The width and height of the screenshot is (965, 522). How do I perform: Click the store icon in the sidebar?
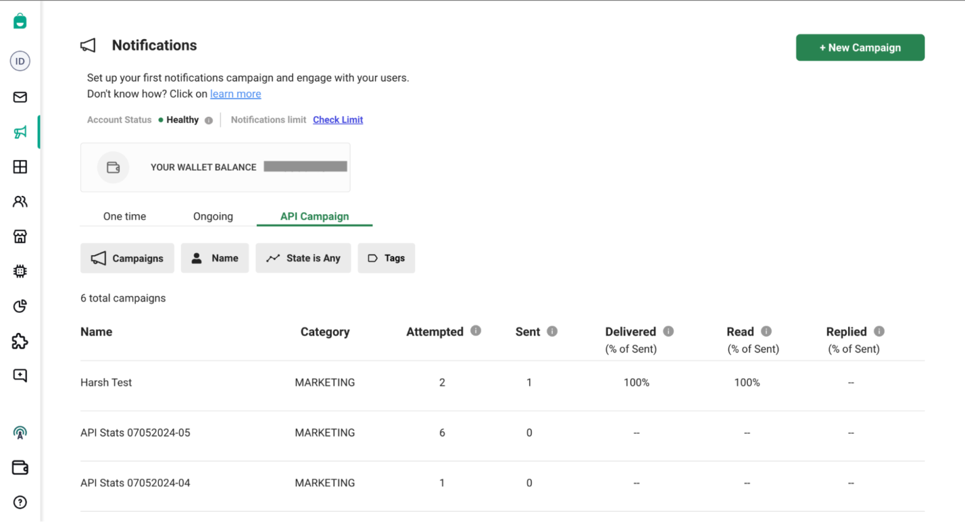19,236
